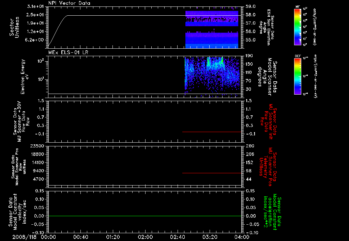Click the "Electron Energy eV" axis label

tap(25, 77)
